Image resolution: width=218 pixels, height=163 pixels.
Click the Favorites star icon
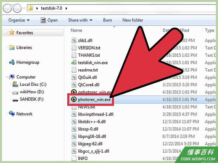coord(12,33)
